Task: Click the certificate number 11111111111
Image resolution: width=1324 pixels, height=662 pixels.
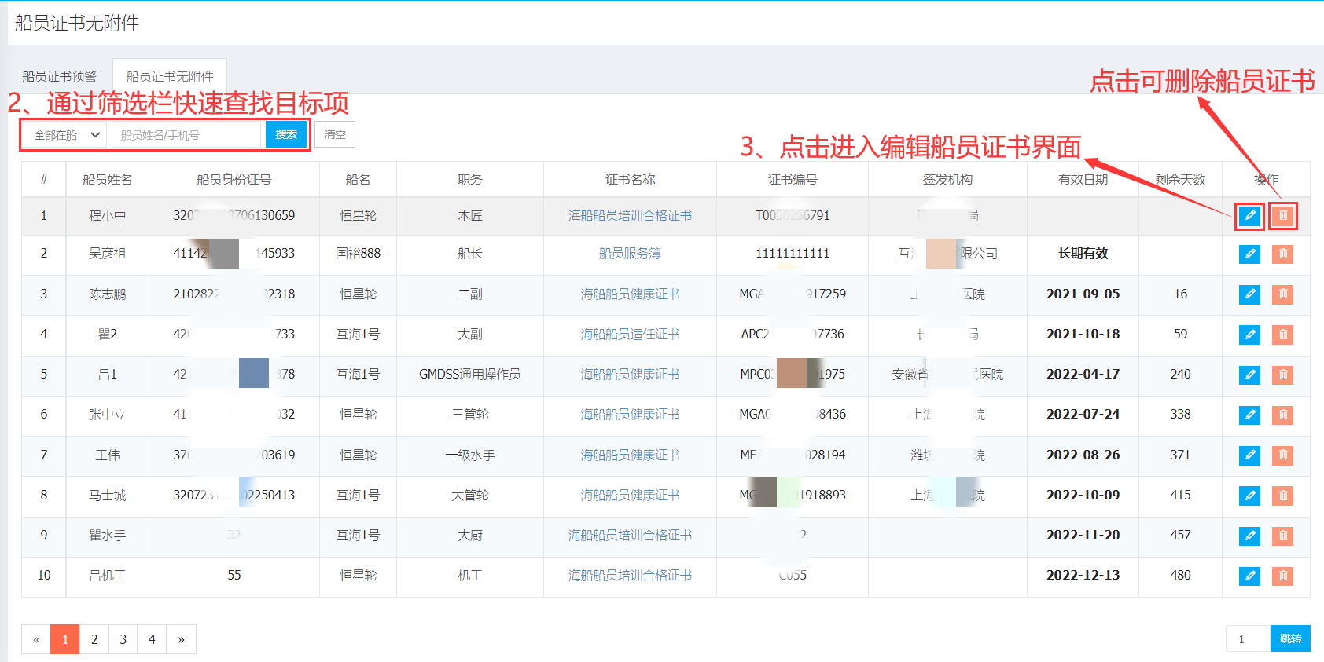Action: [793, 254]
